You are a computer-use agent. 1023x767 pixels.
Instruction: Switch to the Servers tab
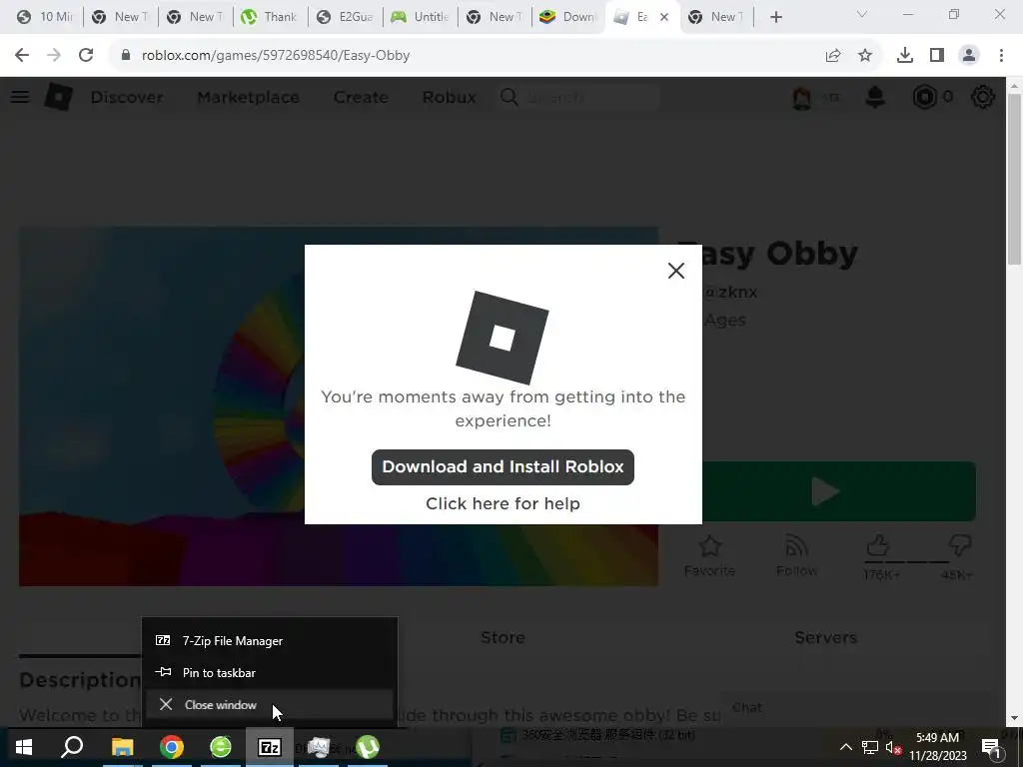pyautogui.click(x=825, y=637)
